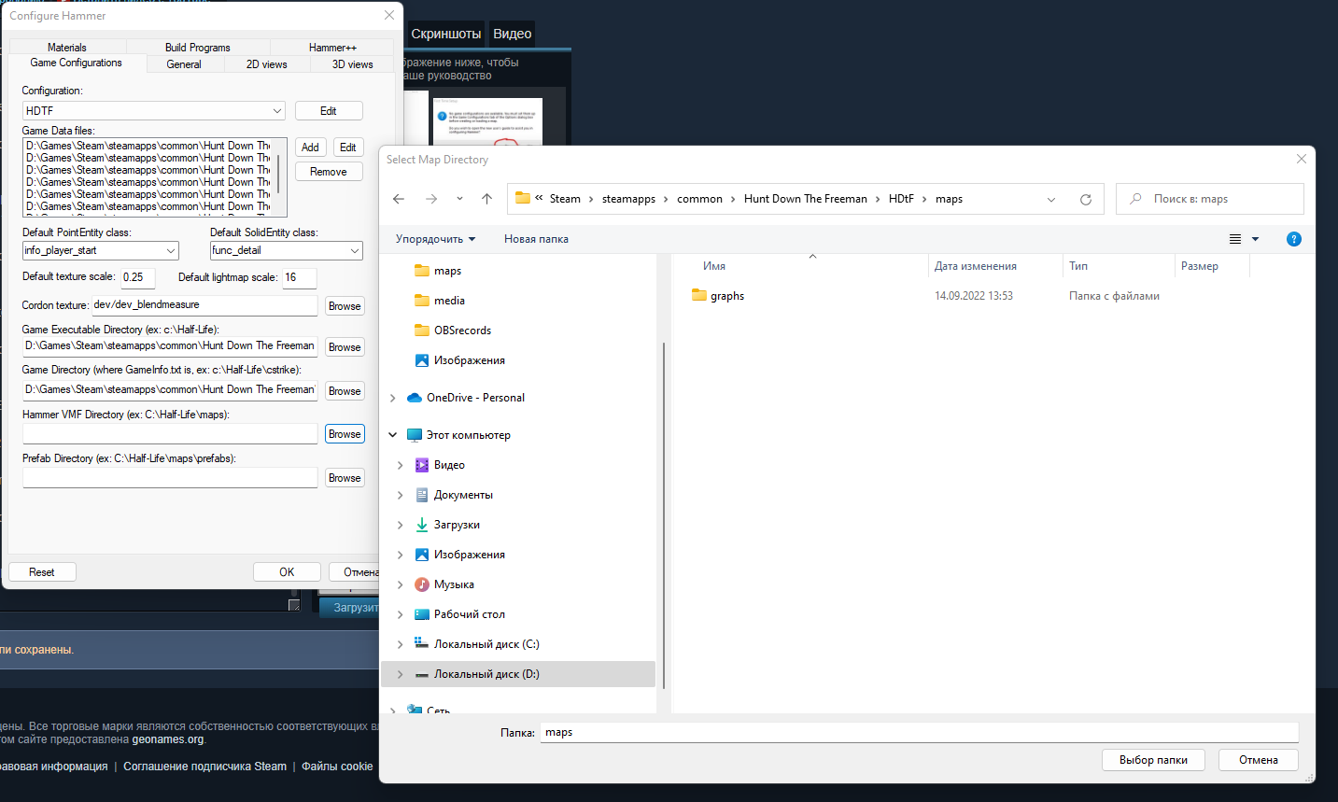The image size is (1338, 802).
Task: Browse for Cordon texture
Action: pyautogui.click(x=345, y=306)
